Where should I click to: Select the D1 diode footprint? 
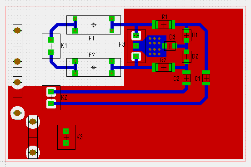tap(186, 35)
